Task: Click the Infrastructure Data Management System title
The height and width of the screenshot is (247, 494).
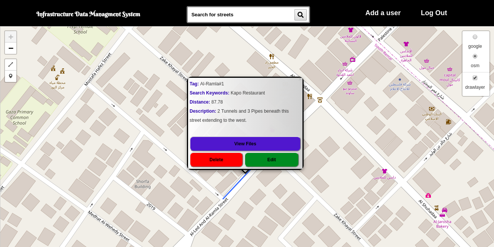Action: point(88,14)
